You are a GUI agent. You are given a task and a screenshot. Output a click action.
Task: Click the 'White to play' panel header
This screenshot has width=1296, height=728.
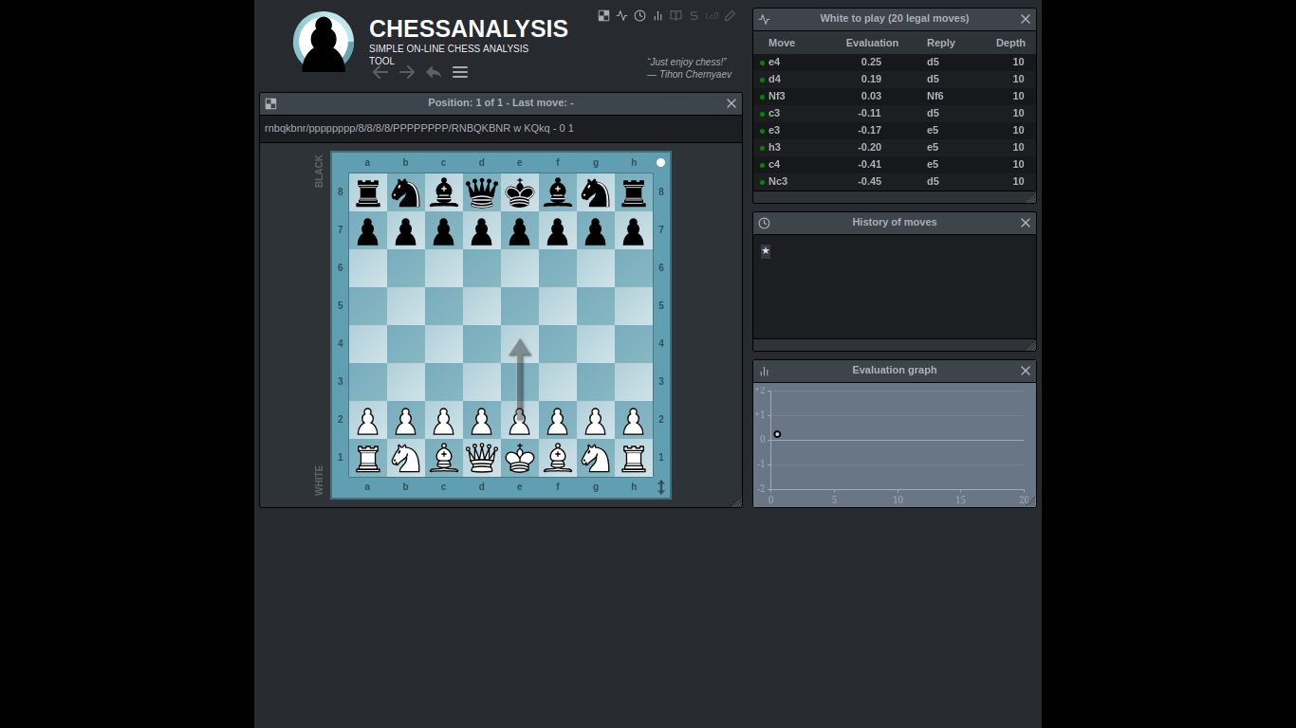pyautogui.click(x=894, y=18)
